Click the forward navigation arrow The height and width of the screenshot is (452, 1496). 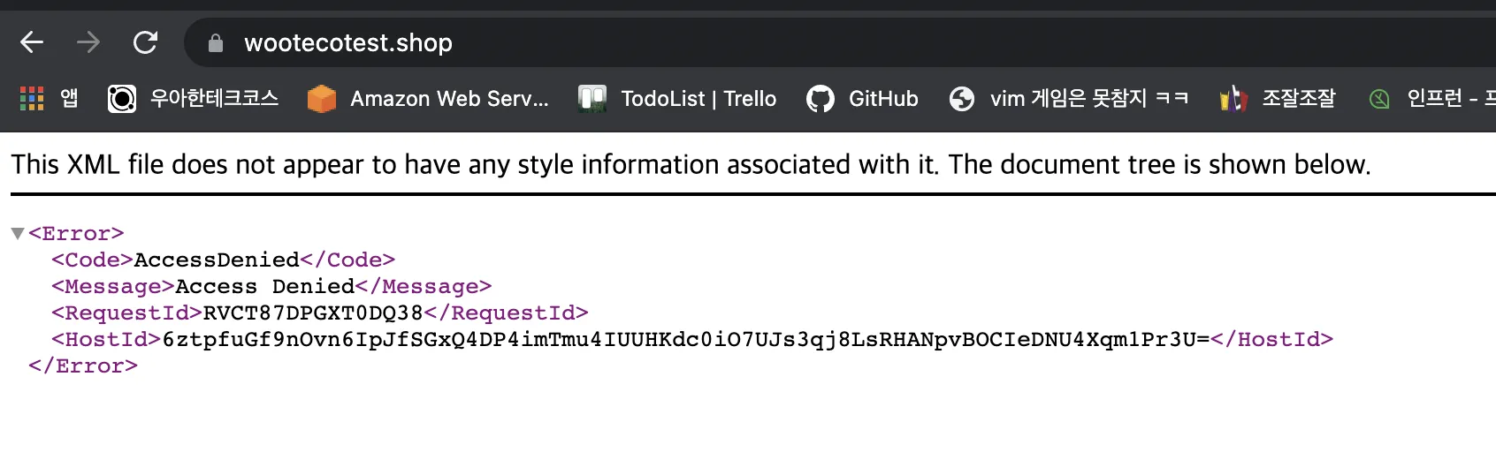tap(88, 42)
